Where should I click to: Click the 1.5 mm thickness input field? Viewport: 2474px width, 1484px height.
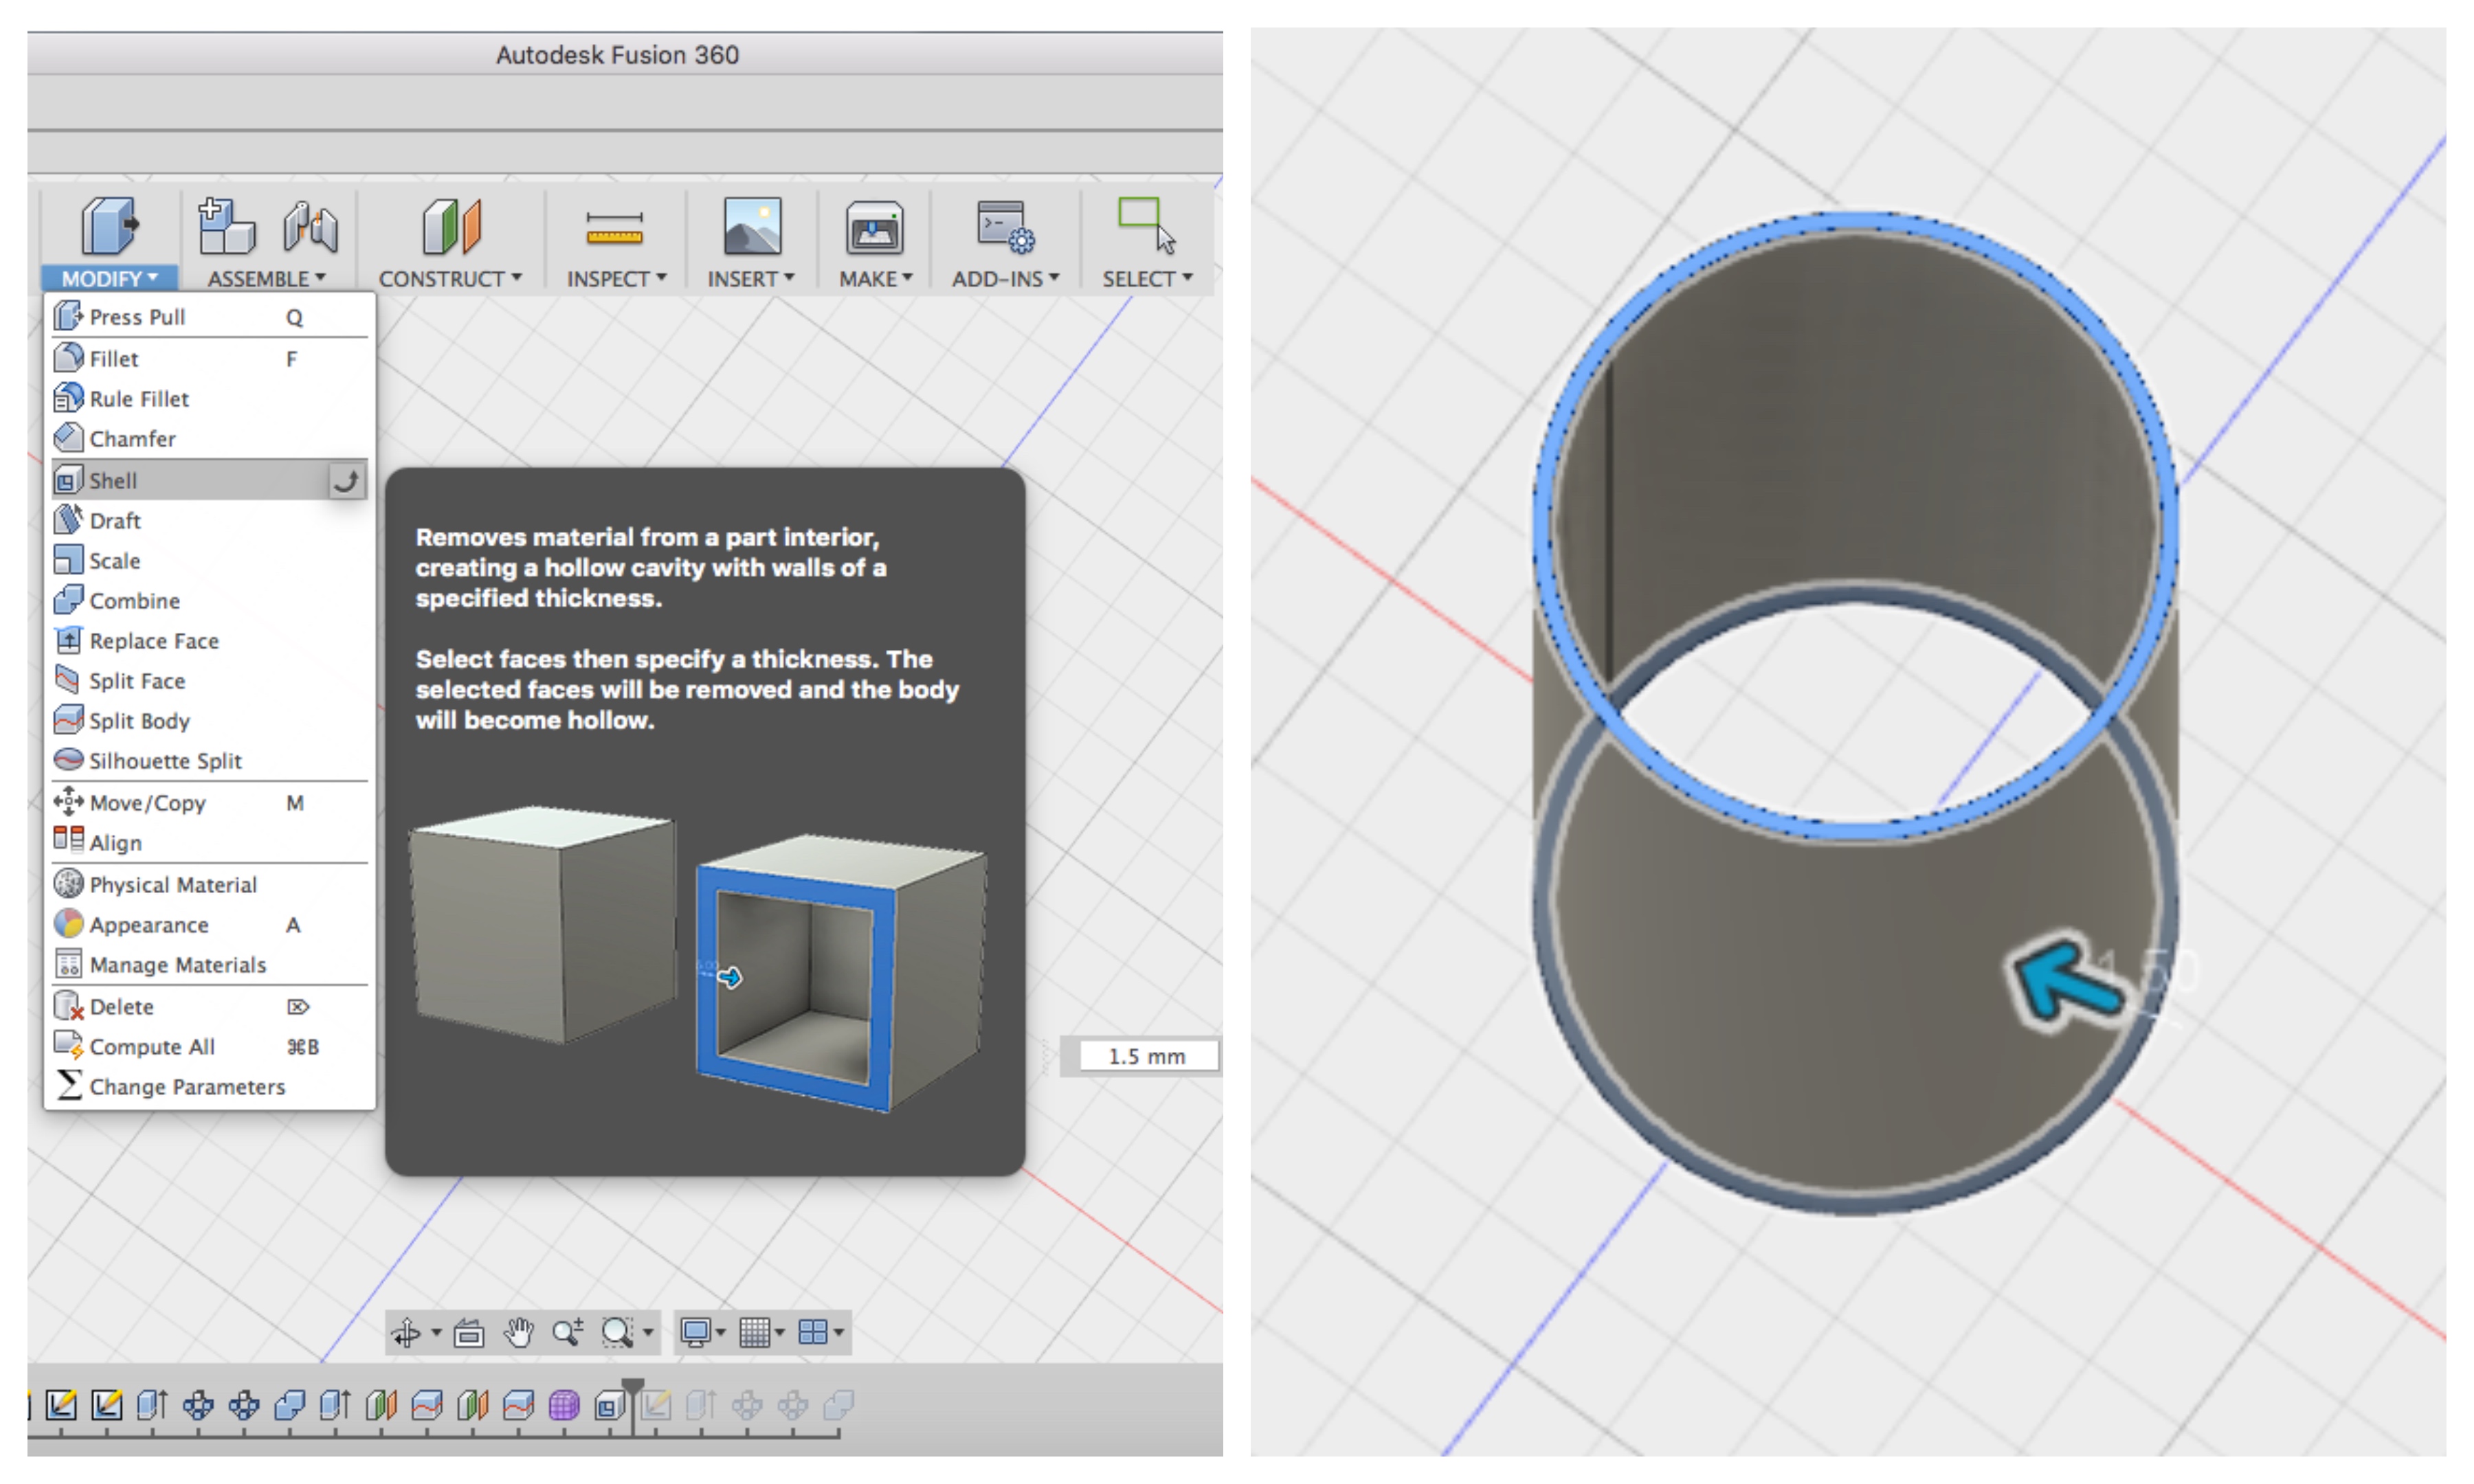[1148, 1056]
